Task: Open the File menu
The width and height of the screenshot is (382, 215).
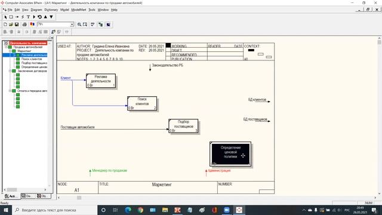Action: click(10, 10)
